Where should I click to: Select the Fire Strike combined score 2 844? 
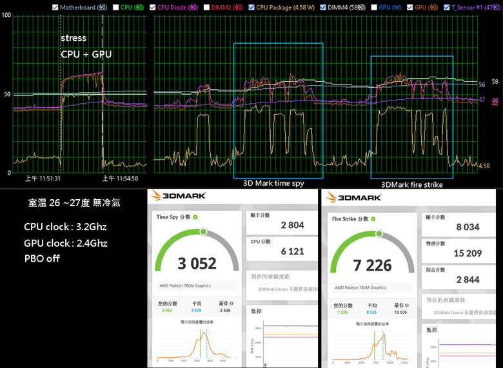pos(468,280)
